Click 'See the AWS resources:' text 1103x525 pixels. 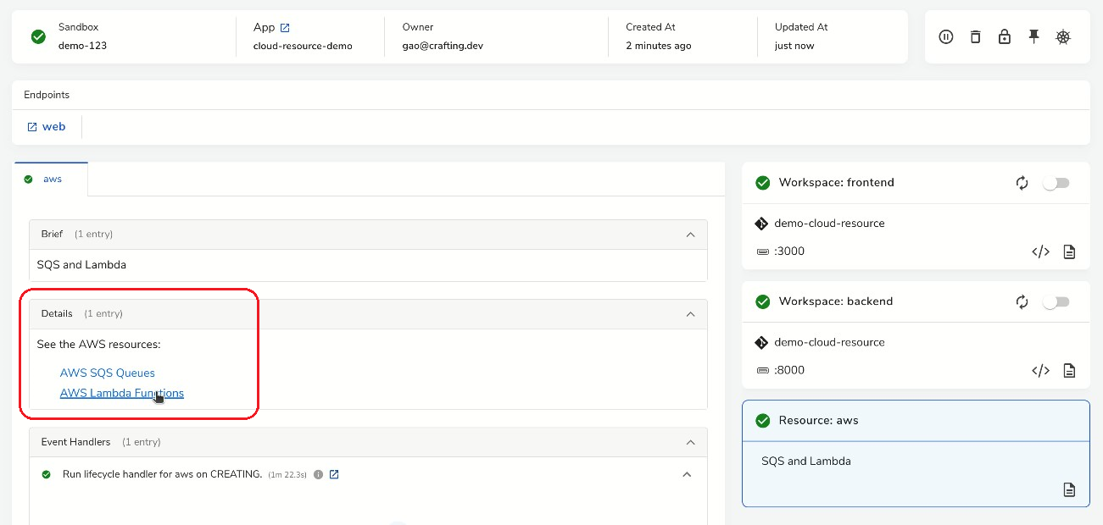(x=98, y=345)
